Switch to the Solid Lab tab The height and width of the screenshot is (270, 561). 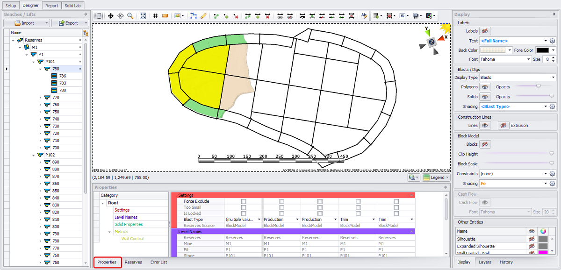pyautogui.click(x=72, y=6)
